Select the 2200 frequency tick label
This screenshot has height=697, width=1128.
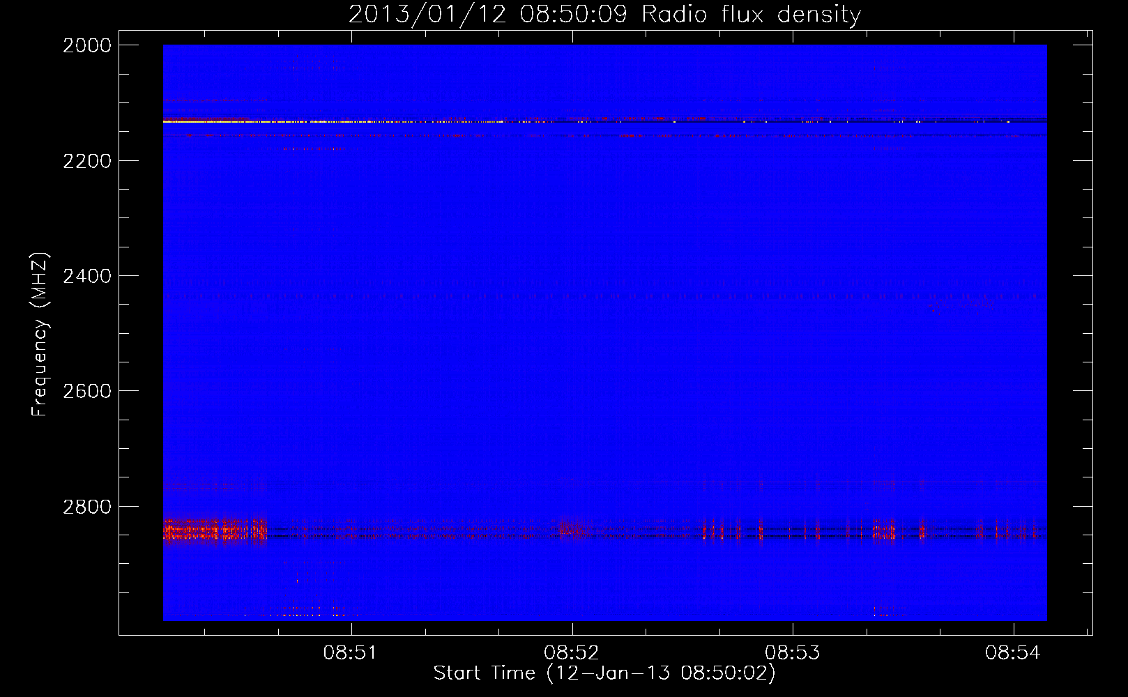(x=87, y=161)
